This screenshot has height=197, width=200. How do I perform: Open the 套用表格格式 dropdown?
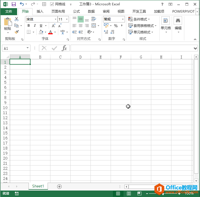[x=142, y=26]
